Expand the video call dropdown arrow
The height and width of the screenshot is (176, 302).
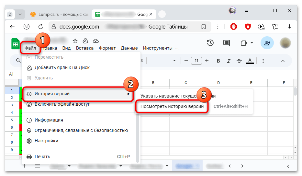pos(252,43)
